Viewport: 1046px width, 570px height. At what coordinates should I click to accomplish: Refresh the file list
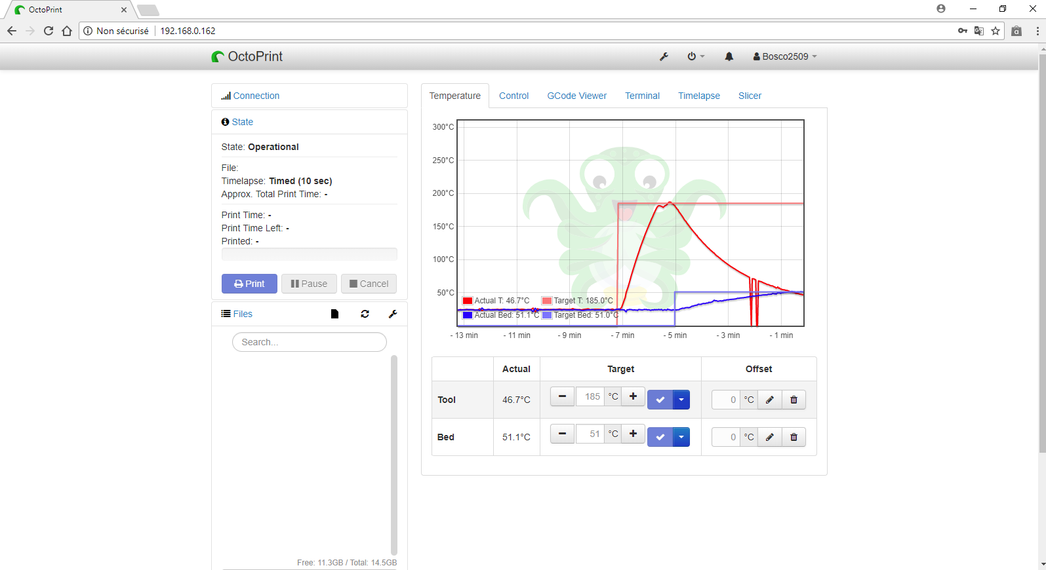[365, 314]
